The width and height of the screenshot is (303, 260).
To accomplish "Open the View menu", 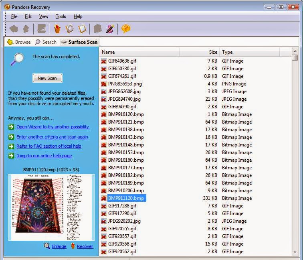I will 43,16.
